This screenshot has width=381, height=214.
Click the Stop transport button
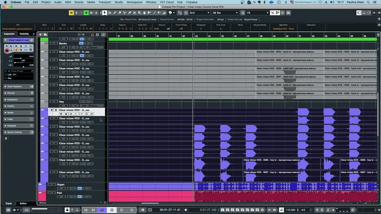coord(112,210)
